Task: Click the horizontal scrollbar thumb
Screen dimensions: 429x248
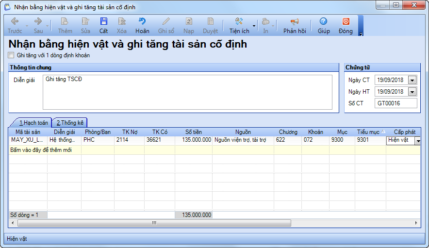Action: [154, 223]
